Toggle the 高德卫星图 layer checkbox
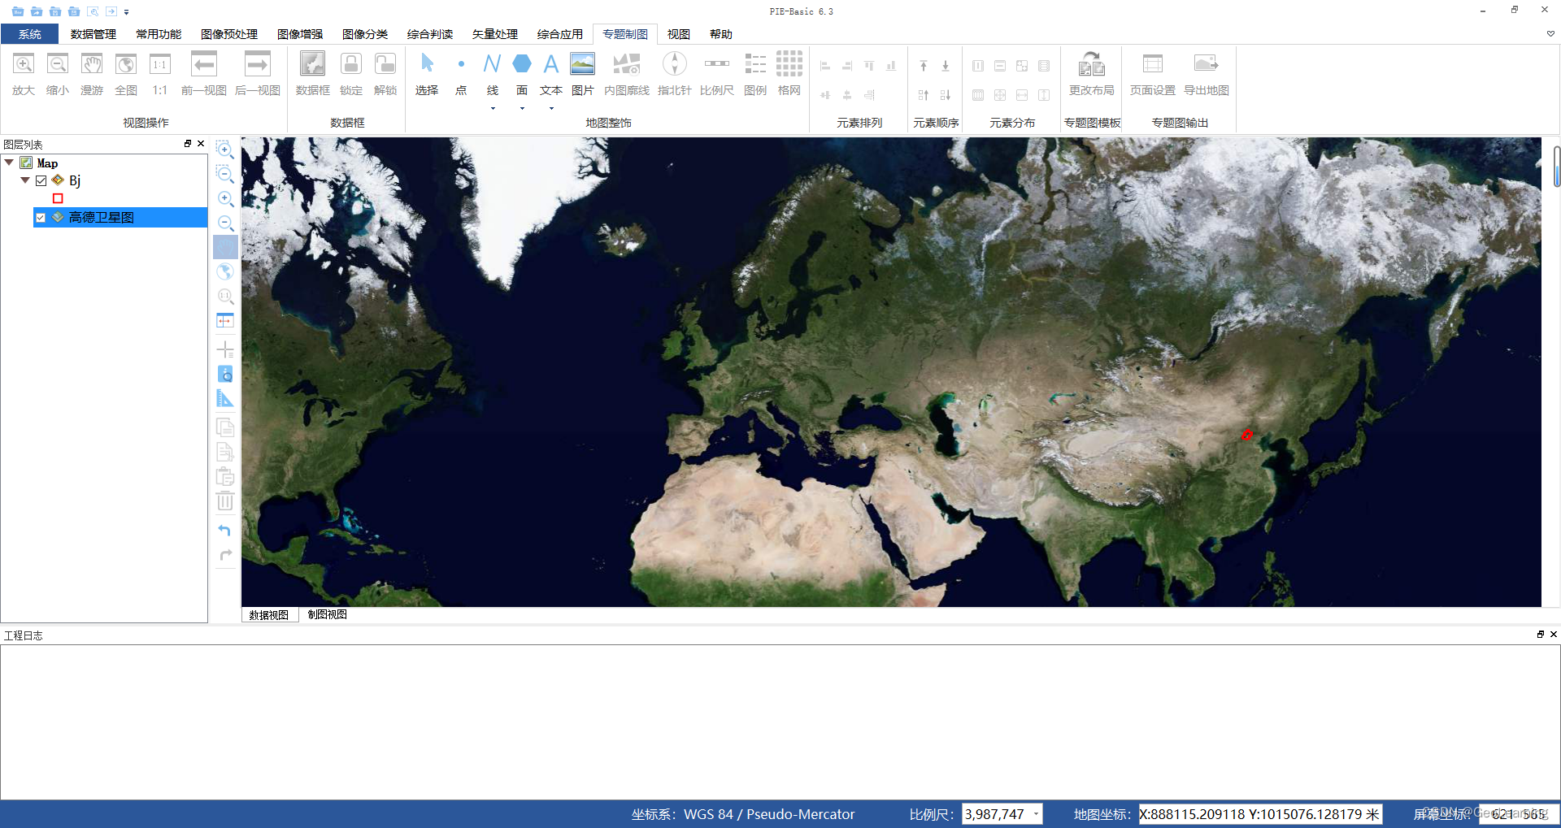Screen dimensions: 1561x828 (x=40, y=217)
